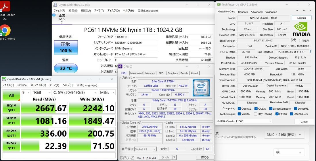Viewport: 316px width, 161px height.
Task: Click the green All benchmark button
Action: click(11, 95)
